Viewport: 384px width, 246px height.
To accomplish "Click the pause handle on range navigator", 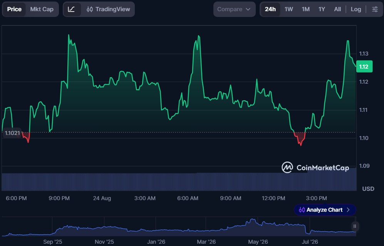I will click(355, 226).
